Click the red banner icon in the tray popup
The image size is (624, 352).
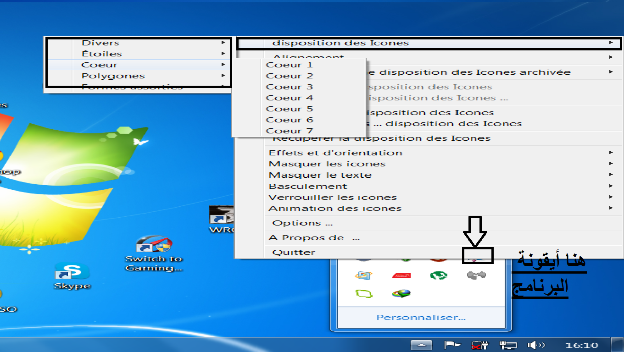pyautogui.click(x=401, y=276)
